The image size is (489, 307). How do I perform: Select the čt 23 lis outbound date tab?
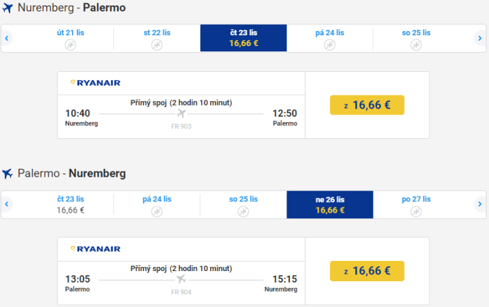243,38
